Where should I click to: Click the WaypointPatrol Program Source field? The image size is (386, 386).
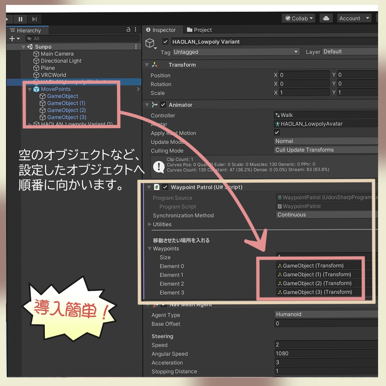(326, 198)
